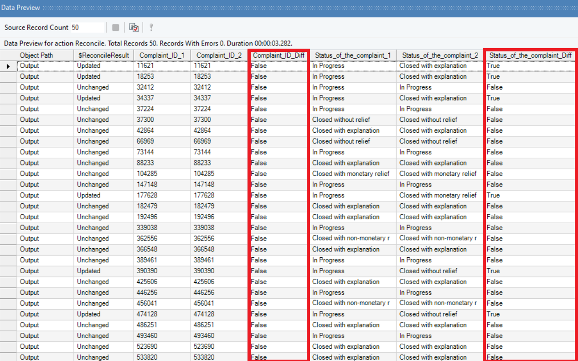Click the True diff value for complaint 390390
This screenshot has height=361, width=578.
tap(493, 271)
